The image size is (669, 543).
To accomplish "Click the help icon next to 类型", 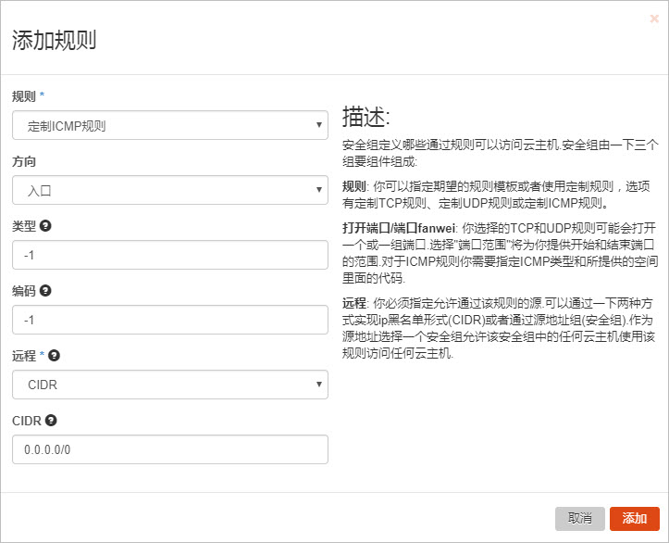I will (45, 225).
